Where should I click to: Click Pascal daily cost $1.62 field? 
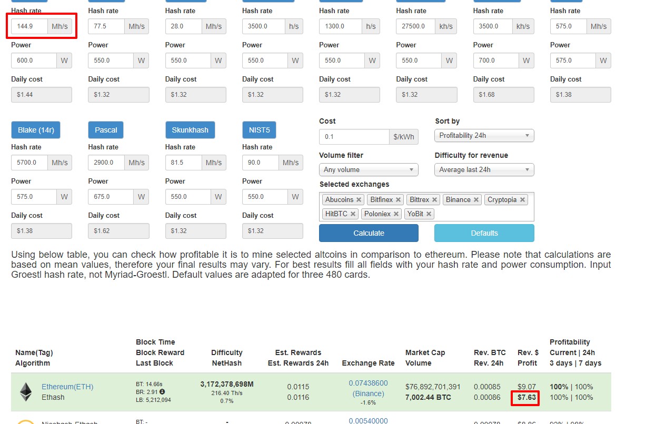[x=118, y=231]
